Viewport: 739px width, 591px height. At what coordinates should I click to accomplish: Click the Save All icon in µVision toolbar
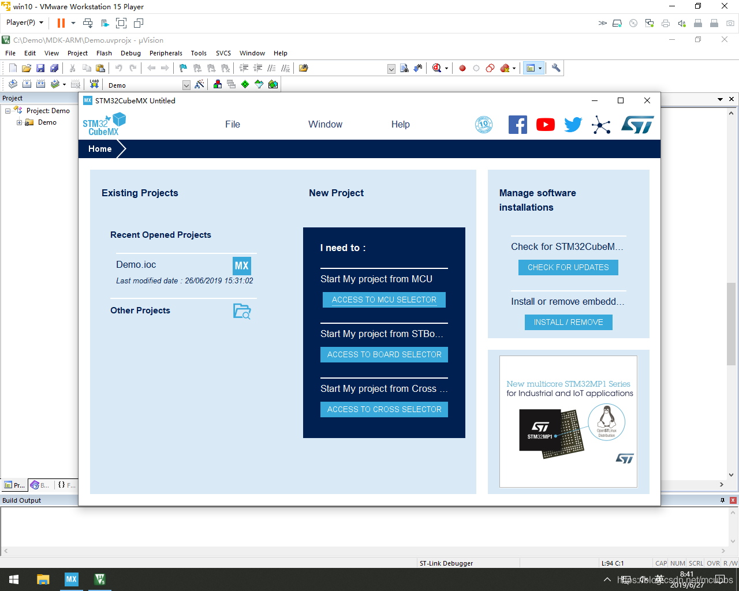(54, 68)
